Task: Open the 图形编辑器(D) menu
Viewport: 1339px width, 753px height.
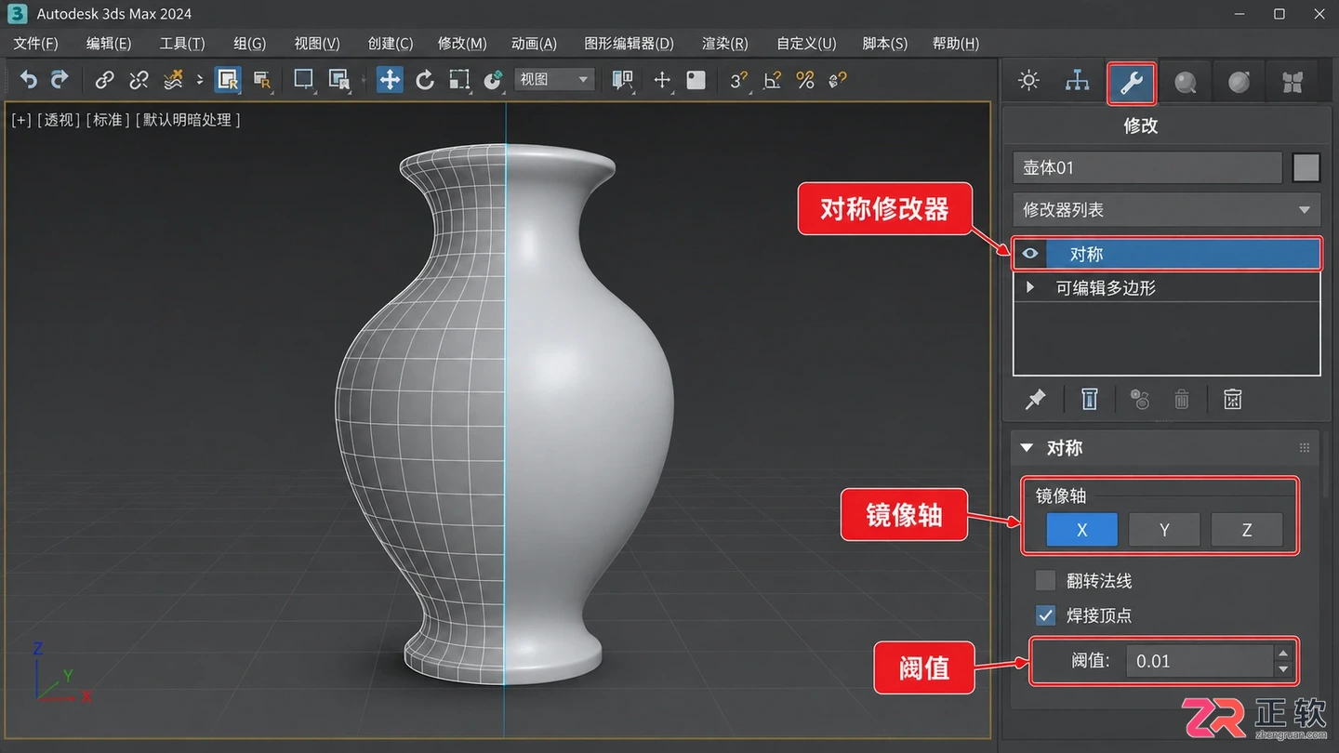Action: coord(630,44)
